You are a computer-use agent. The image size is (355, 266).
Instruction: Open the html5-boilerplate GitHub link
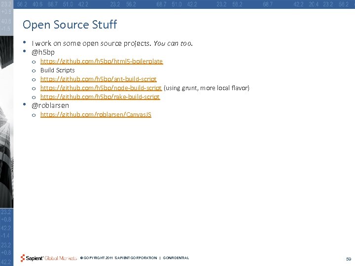click(102, 61)
